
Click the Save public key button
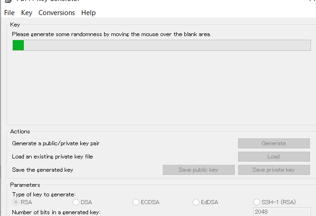point(199,170)
